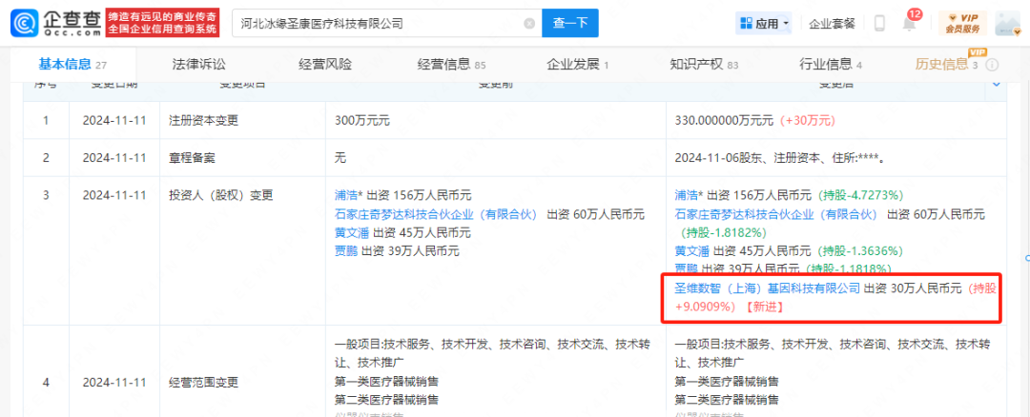Viewport: 1030px width, 417px height.
Task: Click the 【新进】 tag
Action: [x=764, y=307]
